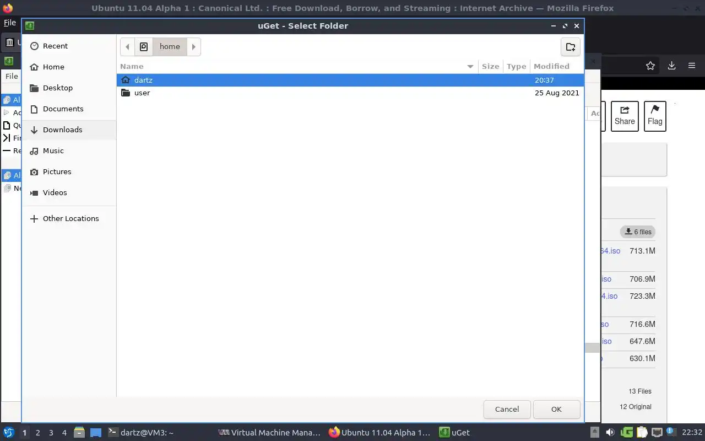
Task: Open Firefox's downloads panel arrow icon
Action: 671,66
